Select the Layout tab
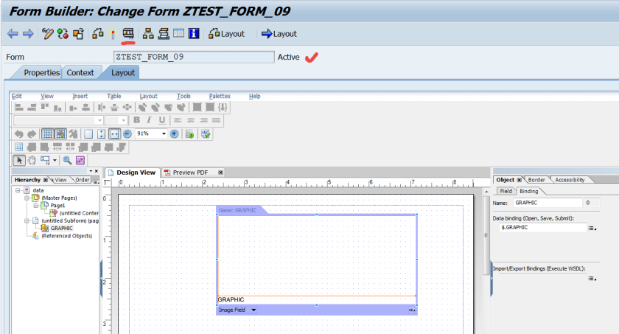 [123, 73]
